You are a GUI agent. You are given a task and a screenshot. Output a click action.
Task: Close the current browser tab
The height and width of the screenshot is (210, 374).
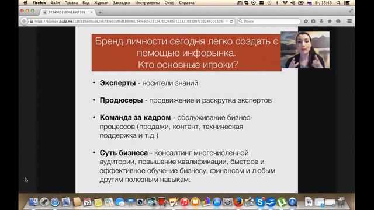coord(91,12)
